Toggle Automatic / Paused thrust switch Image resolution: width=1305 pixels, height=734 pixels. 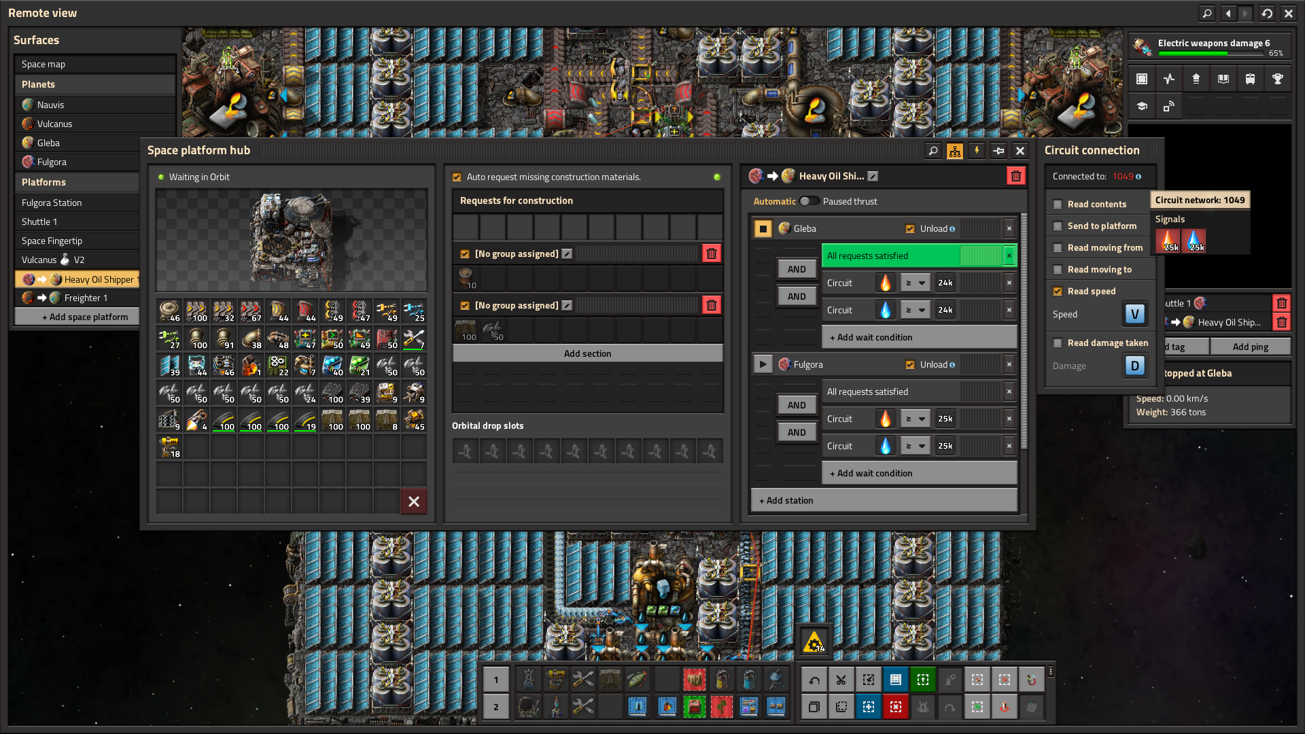tap(809, 201)
